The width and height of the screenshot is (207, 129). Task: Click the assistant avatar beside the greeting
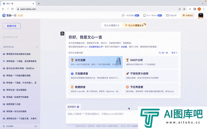click(62, 34)
